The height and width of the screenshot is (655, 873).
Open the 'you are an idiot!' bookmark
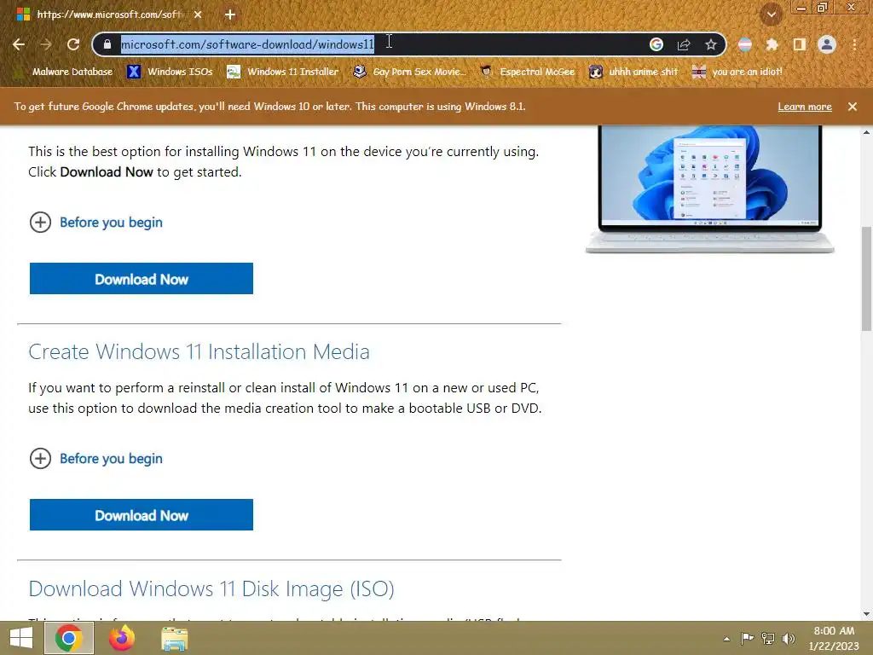[737, 72]
